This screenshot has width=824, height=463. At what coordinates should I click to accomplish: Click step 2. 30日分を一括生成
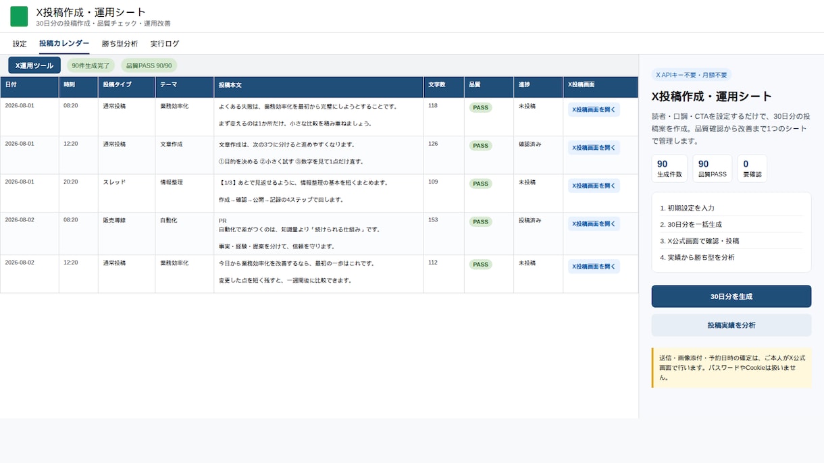coord(731,224)
